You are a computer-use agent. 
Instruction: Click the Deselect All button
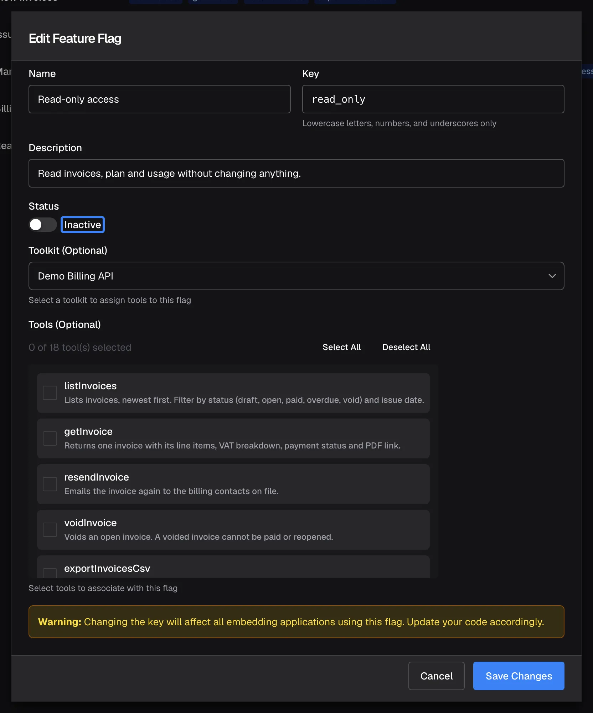pos(406,347)
